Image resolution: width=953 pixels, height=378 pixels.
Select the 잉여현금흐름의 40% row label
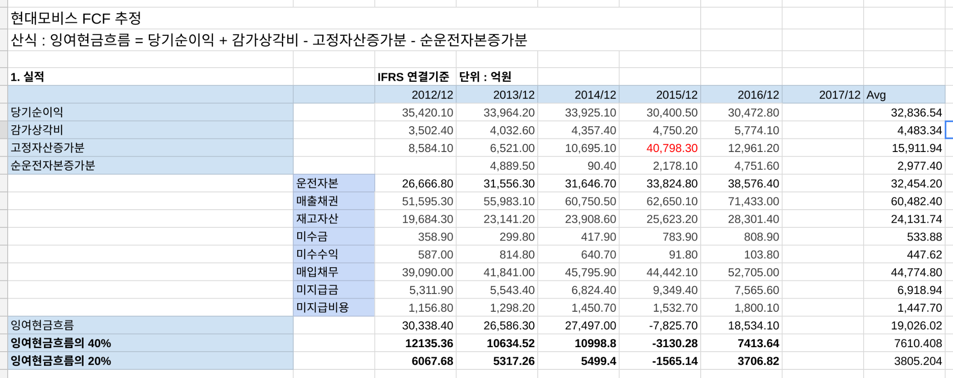[151, 343]
